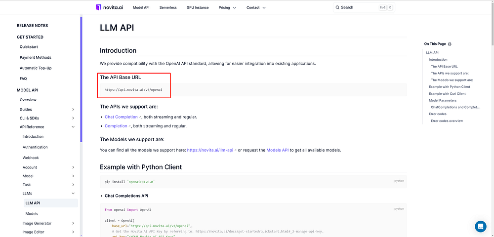Jump to Error codes overview anchor

tap(447, 121)
